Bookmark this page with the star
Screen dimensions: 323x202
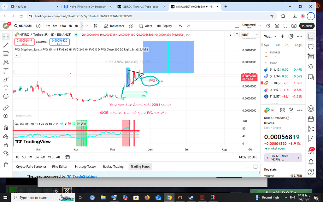(272, 16)
